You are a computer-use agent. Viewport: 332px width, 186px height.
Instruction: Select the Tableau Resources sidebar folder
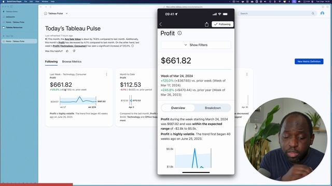(x=14, y=27)
